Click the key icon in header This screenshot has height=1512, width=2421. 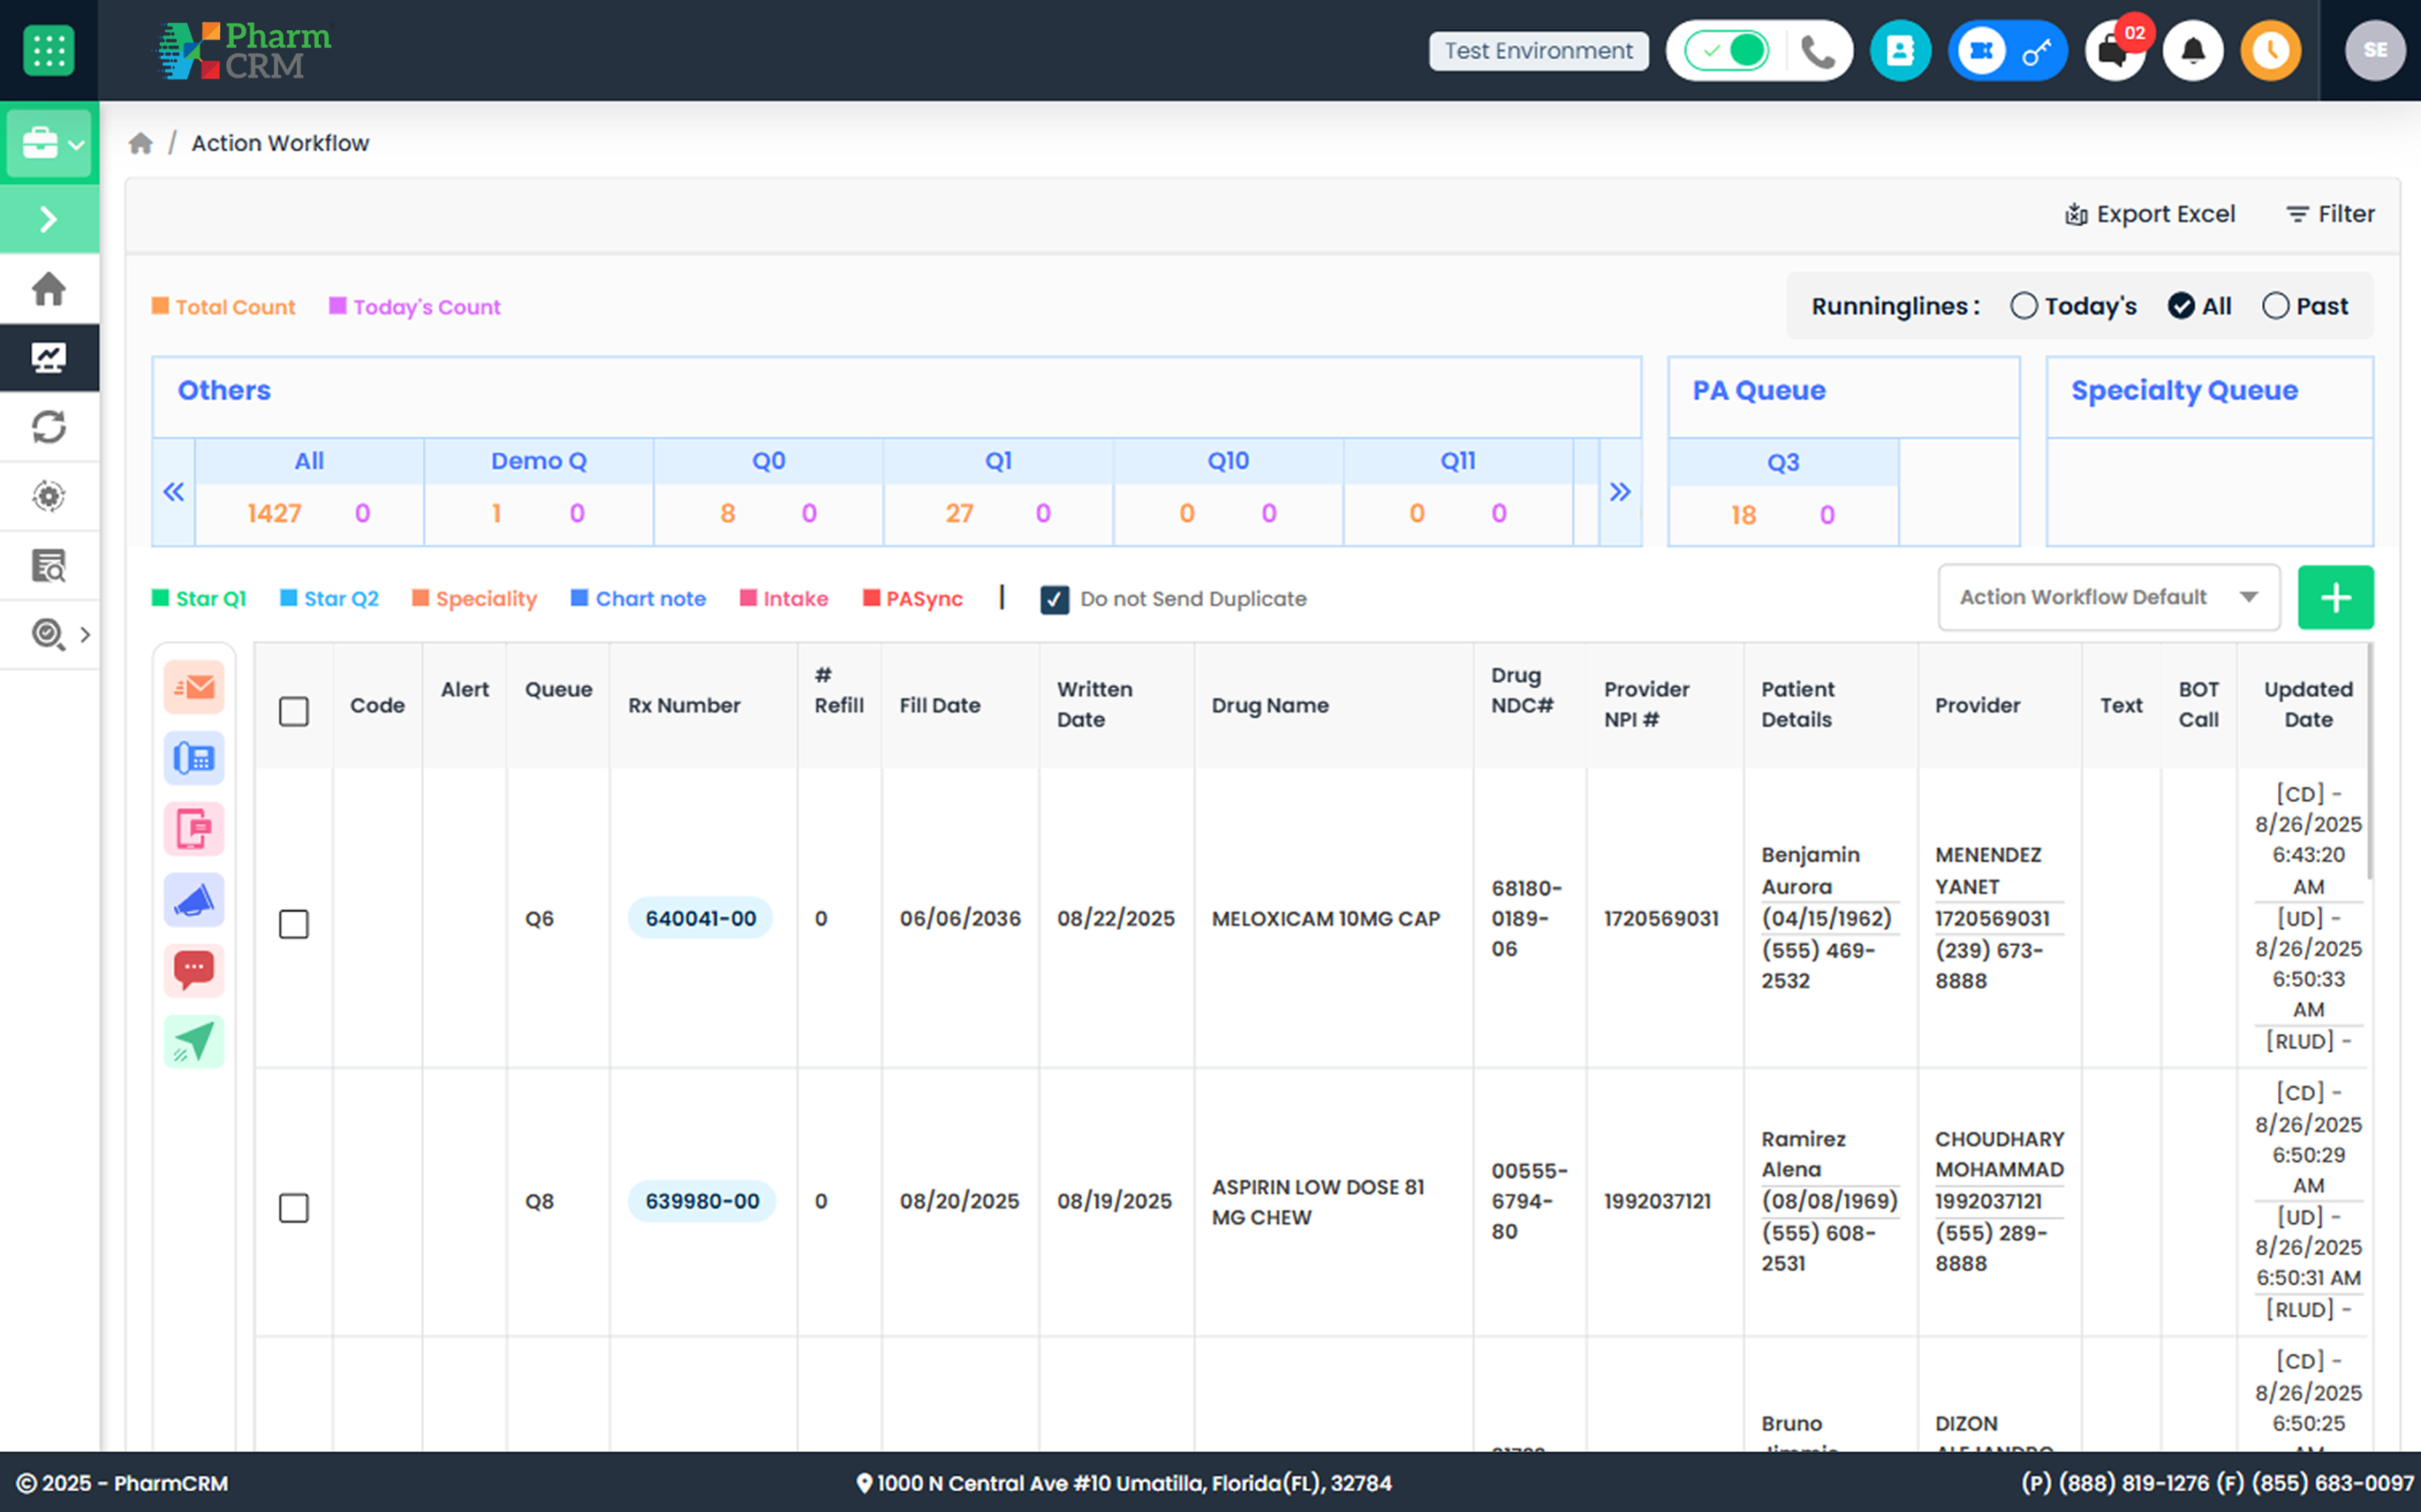[x=2037, y=50]
